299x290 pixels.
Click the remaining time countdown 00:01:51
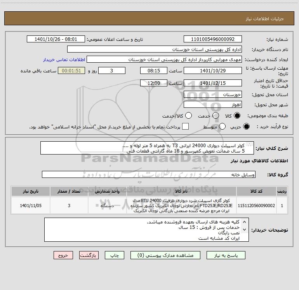tap(71, 70)
